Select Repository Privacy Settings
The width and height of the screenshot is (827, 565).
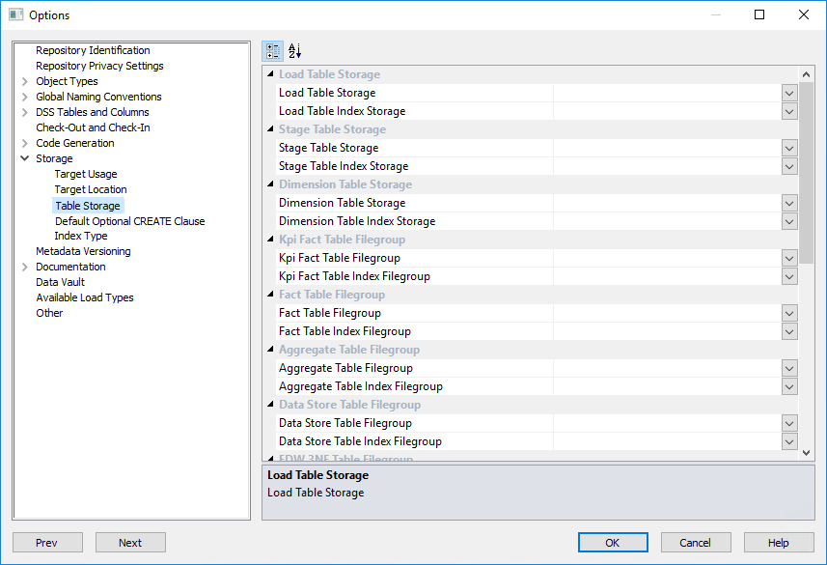point(99,66)
